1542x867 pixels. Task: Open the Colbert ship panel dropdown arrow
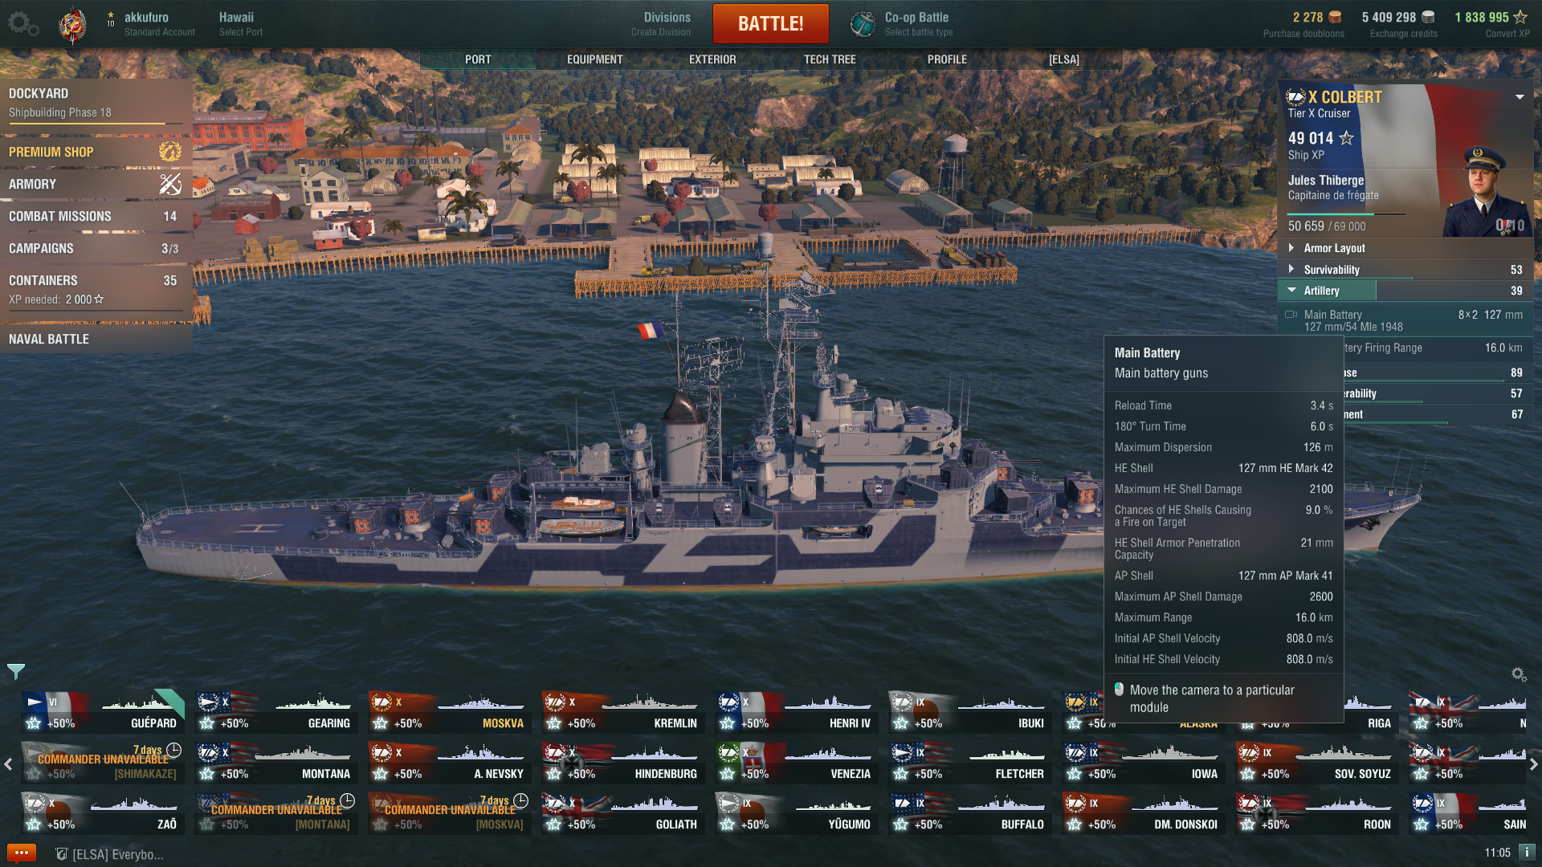(1520, 97)
